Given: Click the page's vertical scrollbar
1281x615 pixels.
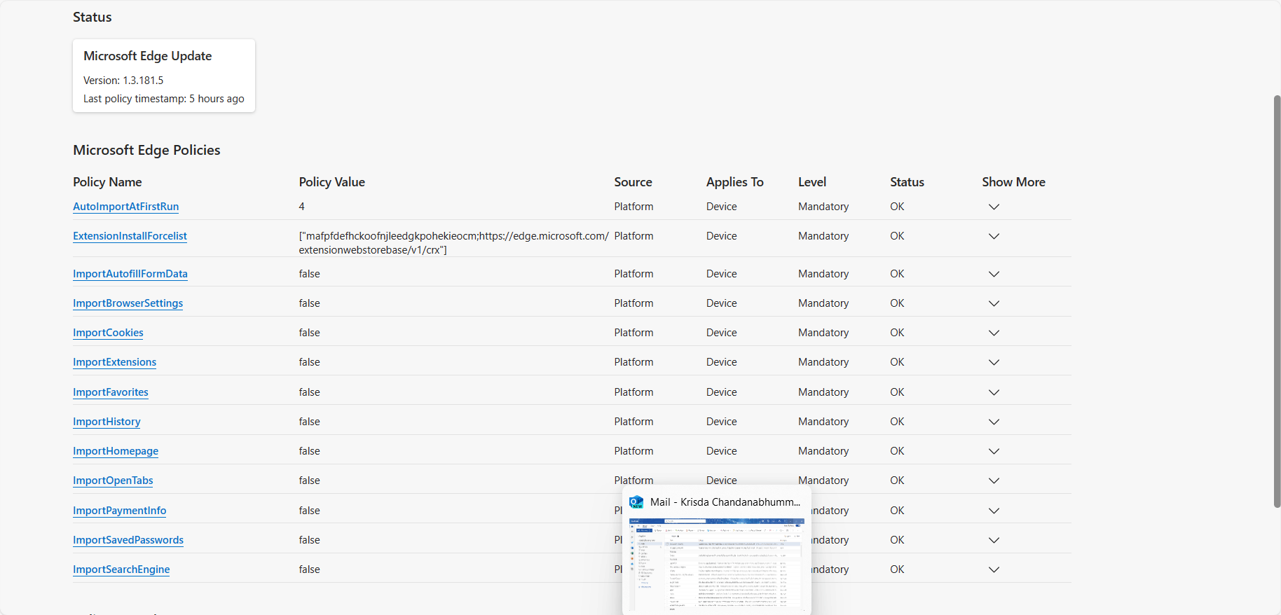Looking at the screenshot, I should pyautogui.click(x=1277, y=301).
